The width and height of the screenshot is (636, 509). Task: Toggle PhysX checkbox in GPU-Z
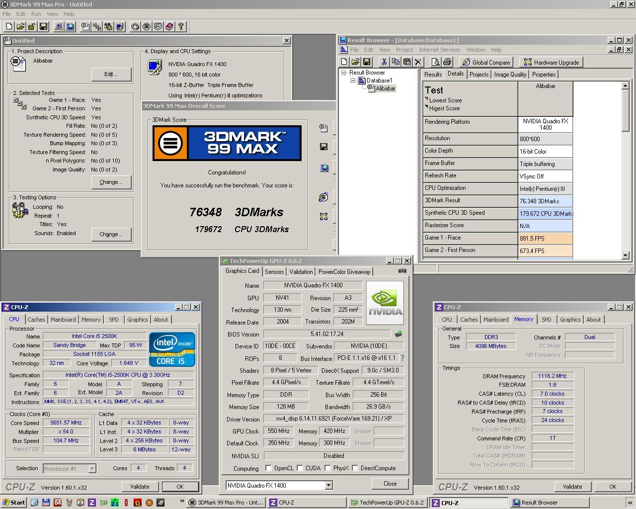tap(327, 468)
